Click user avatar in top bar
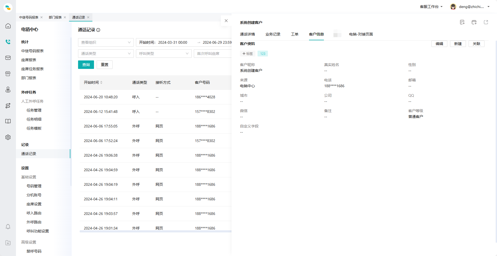This screenshot has height=256, width=497. 453,7
